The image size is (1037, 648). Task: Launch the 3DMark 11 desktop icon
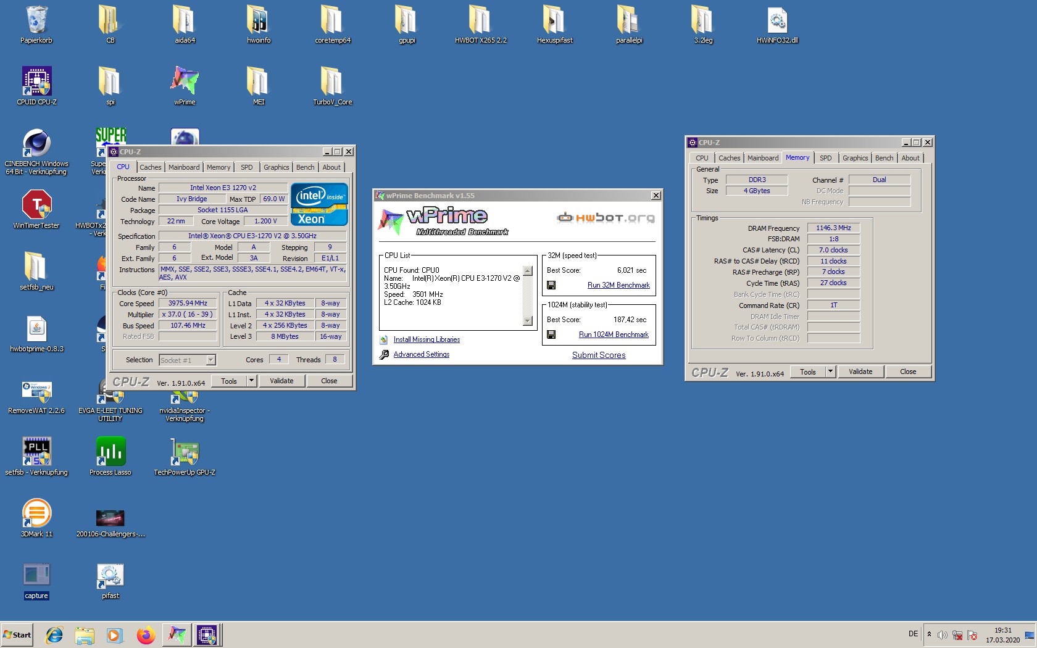point(36,518)
